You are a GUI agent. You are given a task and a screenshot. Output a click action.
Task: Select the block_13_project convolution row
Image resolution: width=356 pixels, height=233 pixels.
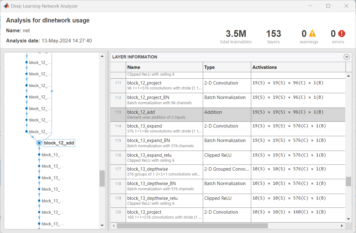pyautogui.click(x=165, y=215)
